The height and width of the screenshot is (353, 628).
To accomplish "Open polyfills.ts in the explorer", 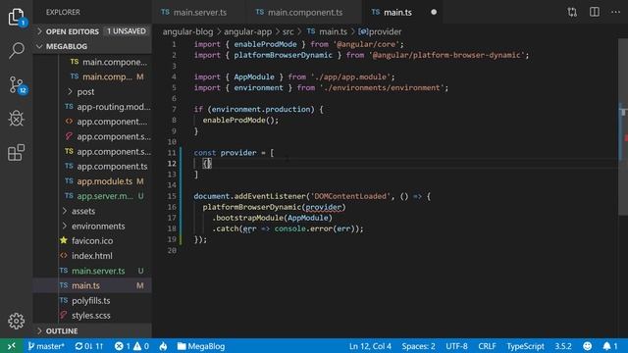I will point(91,301).
